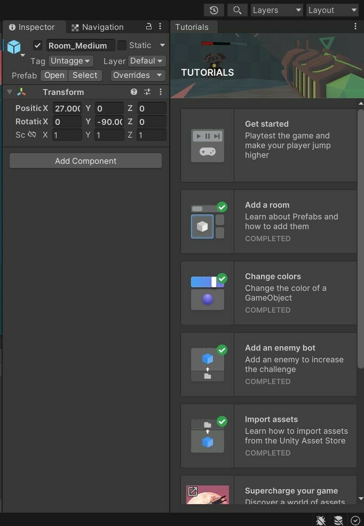Click the Supercharge your game thumbnail
The height and width of the screenshot is (526, 364).
(x=207, y=495)
